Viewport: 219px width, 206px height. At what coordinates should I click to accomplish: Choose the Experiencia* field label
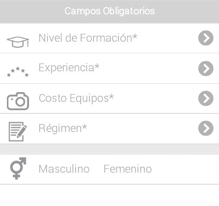(69, 68)
